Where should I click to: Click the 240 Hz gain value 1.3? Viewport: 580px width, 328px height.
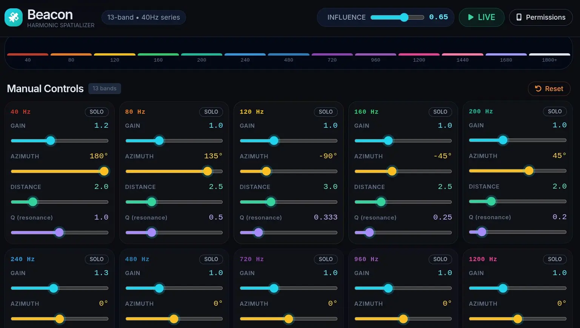[x=101, y=273]
